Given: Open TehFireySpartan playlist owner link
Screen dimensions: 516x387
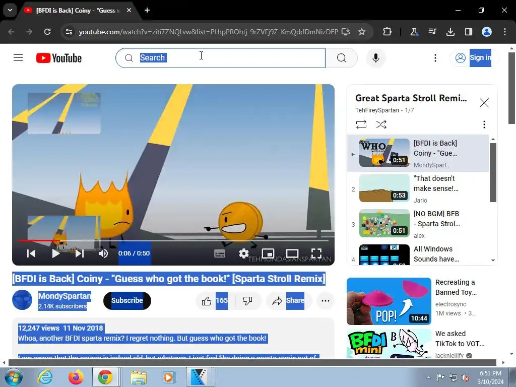Looking at the screenshot, I should pyautogui.click(x=377, y=110).
